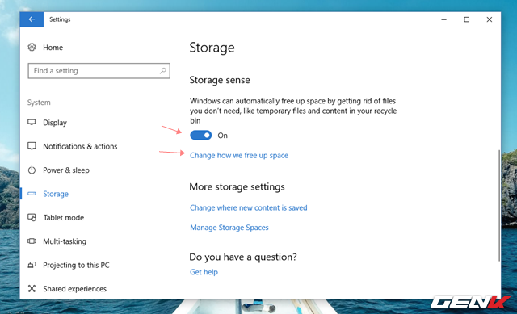The height and width of the screenshot is (314, 517).
Task: Maximize the Settings window
Action: (x=467, y=19)
